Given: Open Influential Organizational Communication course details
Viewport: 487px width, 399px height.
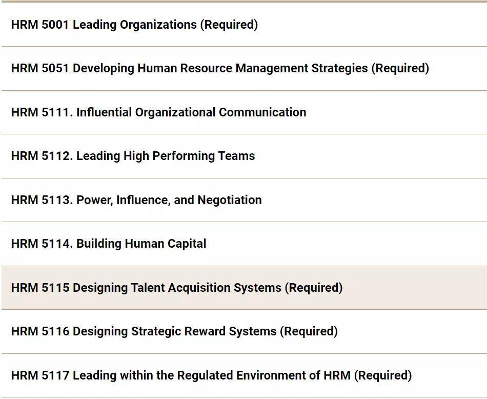Looking at the screenshot, I should point(244,112).
